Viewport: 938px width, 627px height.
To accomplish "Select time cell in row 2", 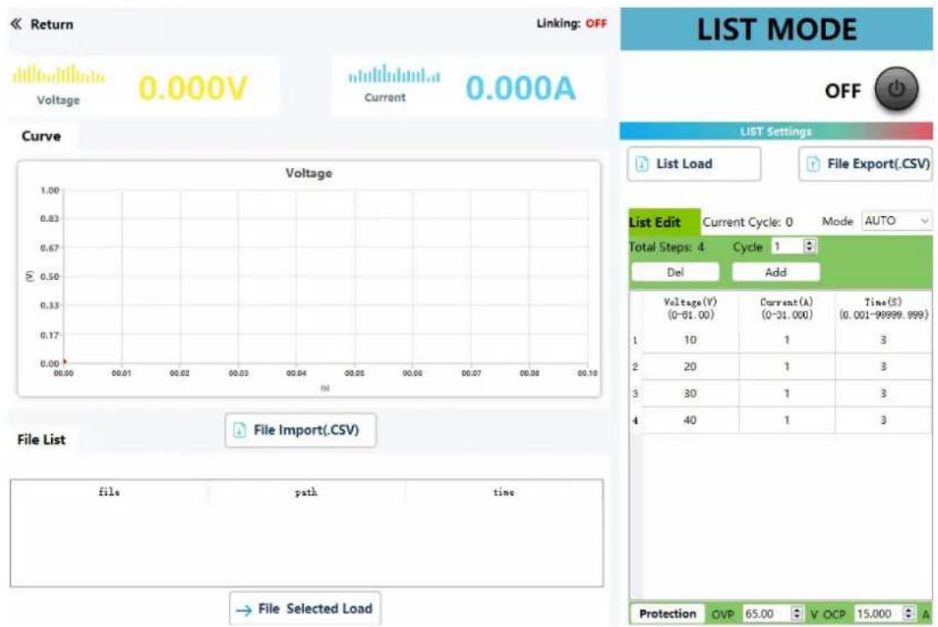I will (883, 366).
